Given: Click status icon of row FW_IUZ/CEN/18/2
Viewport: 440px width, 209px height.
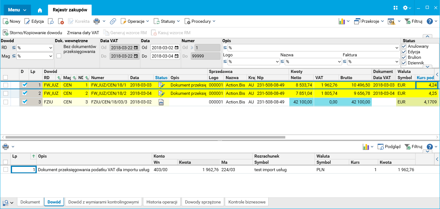Looking at the screenshot, I should click(x=161, y=93).
